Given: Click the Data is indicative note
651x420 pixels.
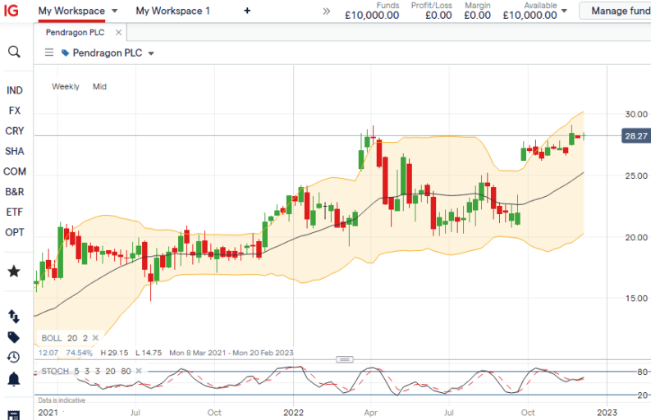Looking at the screenshot, I should (x=62, y=400).
